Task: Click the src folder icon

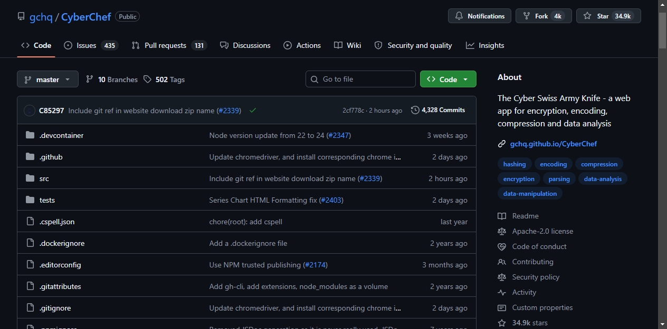Action: tap(30, 178)
